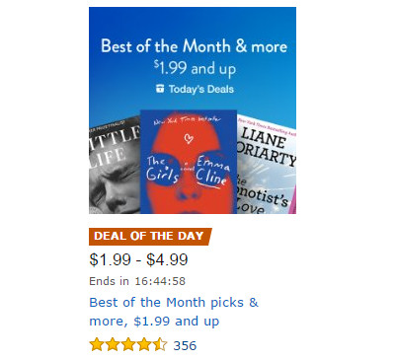This screenshot has height=360, width=395.
Task: Click the half-filled fifth rating star
Action: pyautogui.click(x=160, y=344)
